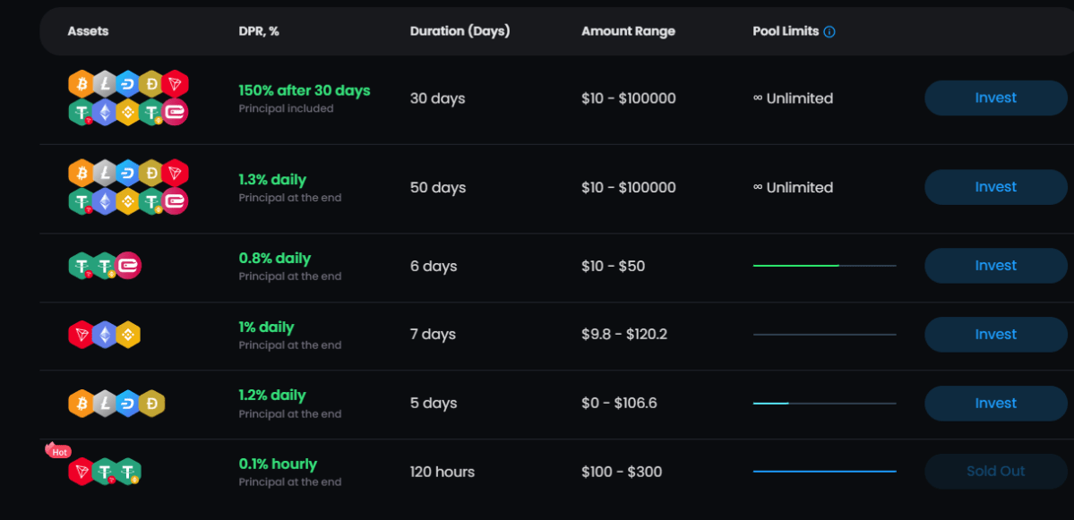Invest in the 150% after 30 days plan
The image size is (1074, 520).
click(x=995, y=98)
